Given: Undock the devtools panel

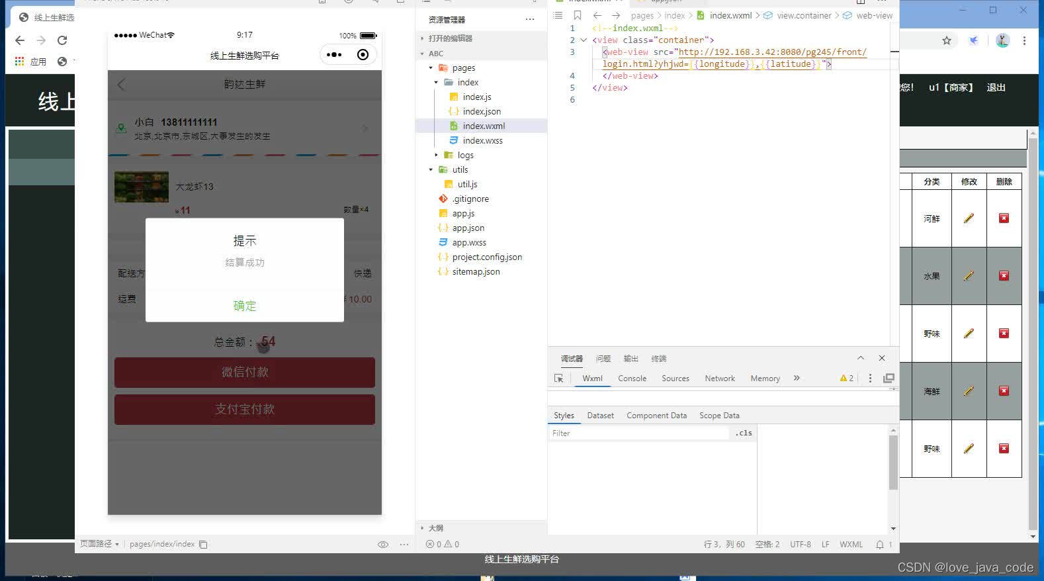Looking at the screenshot, I should pyautogui.click(x=889, y=379).
